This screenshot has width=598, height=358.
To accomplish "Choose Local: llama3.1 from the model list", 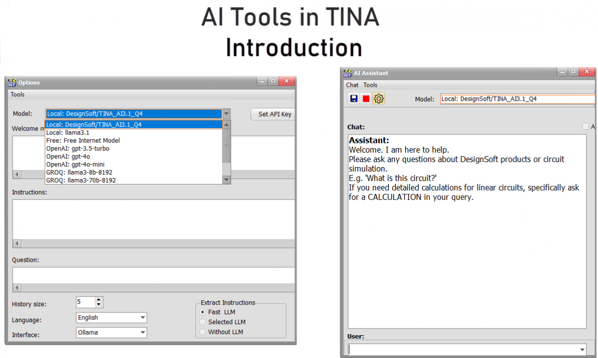I will (134, 133).
